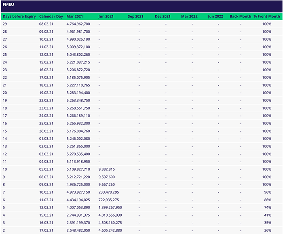283x234 pixels.
Task: Select the Mar 2021 value 4,764,962,700
Action: [78, 24]
